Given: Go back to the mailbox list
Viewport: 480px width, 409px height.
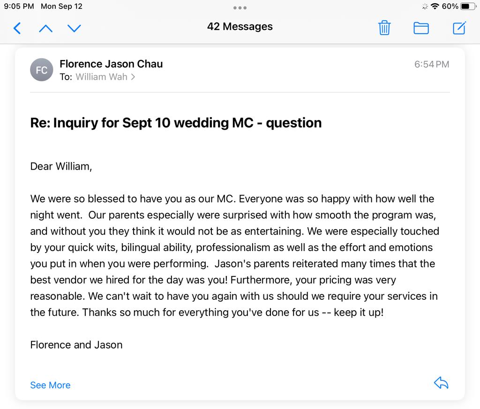Looking at the screenshot, I should click(17, 29).
